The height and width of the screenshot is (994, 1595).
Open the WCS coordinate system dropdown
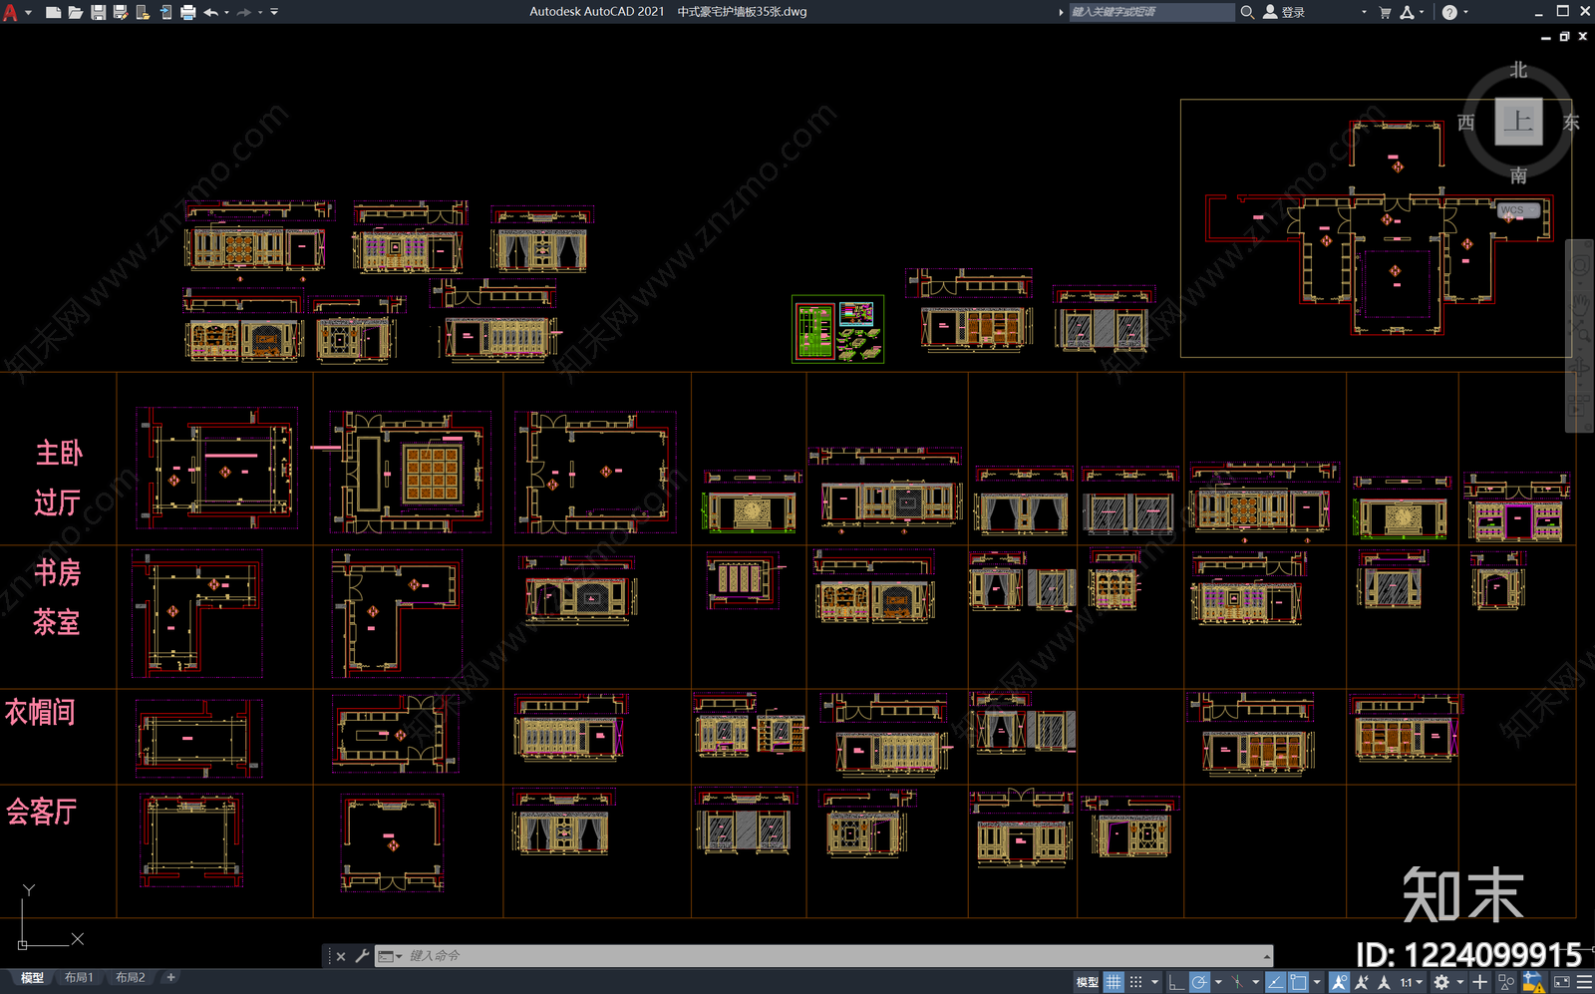pos(1520,210)
